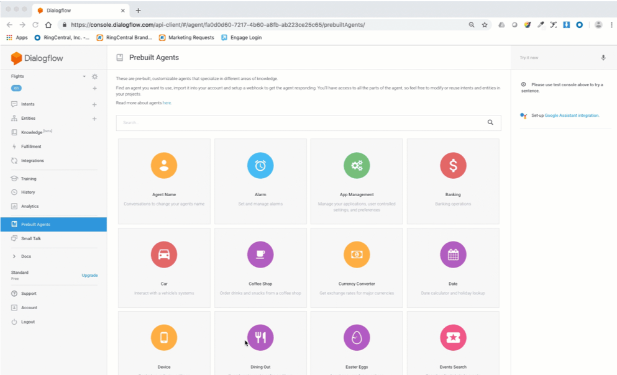The image size is (617, 375).
Task: Expand the Flights agent dropdown arrow
Action: pos(85,76)
